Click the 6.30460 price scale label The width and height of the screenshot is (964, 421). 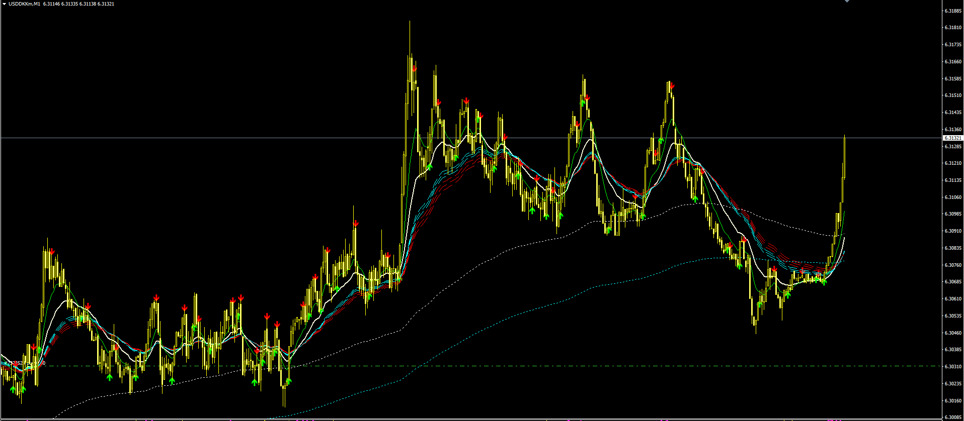tap(953, 333)
